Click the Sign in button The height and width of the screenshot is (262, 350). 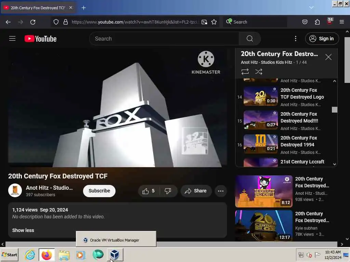[322, 39]
